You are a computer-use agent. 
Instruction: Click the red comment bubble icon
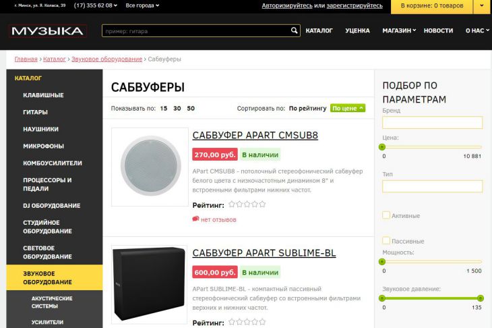(196, 219)
